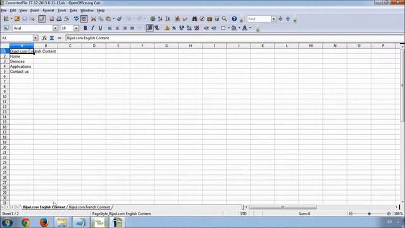Screen dimensions: 405x228
Task: Print the file directly
Action: [x=59, y=19]
